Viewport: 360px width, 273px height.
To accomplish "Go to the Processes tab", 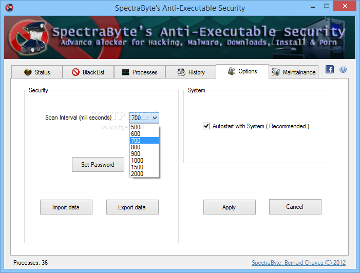I will (x=140, y=72).
